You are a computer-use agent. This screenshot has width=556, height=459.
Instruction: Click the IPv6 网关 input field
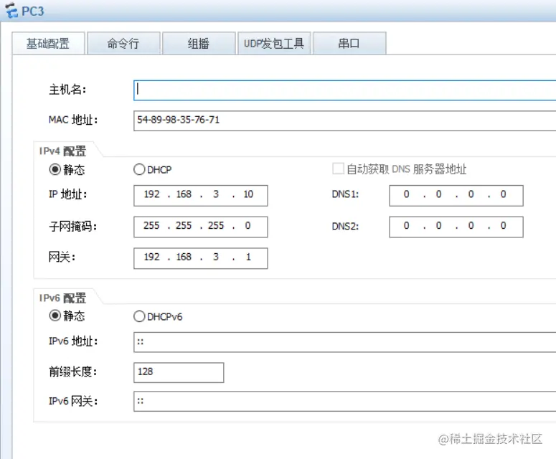click(x=344, y=401)
